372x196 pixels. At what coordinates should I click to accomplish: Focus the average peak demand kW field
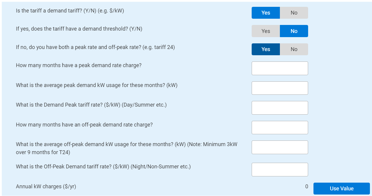click(x=280, y=88)
